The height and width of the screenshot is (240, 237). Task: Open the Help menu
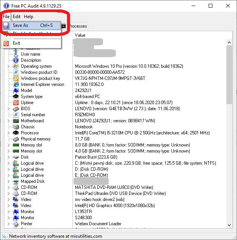click(28, 17)
